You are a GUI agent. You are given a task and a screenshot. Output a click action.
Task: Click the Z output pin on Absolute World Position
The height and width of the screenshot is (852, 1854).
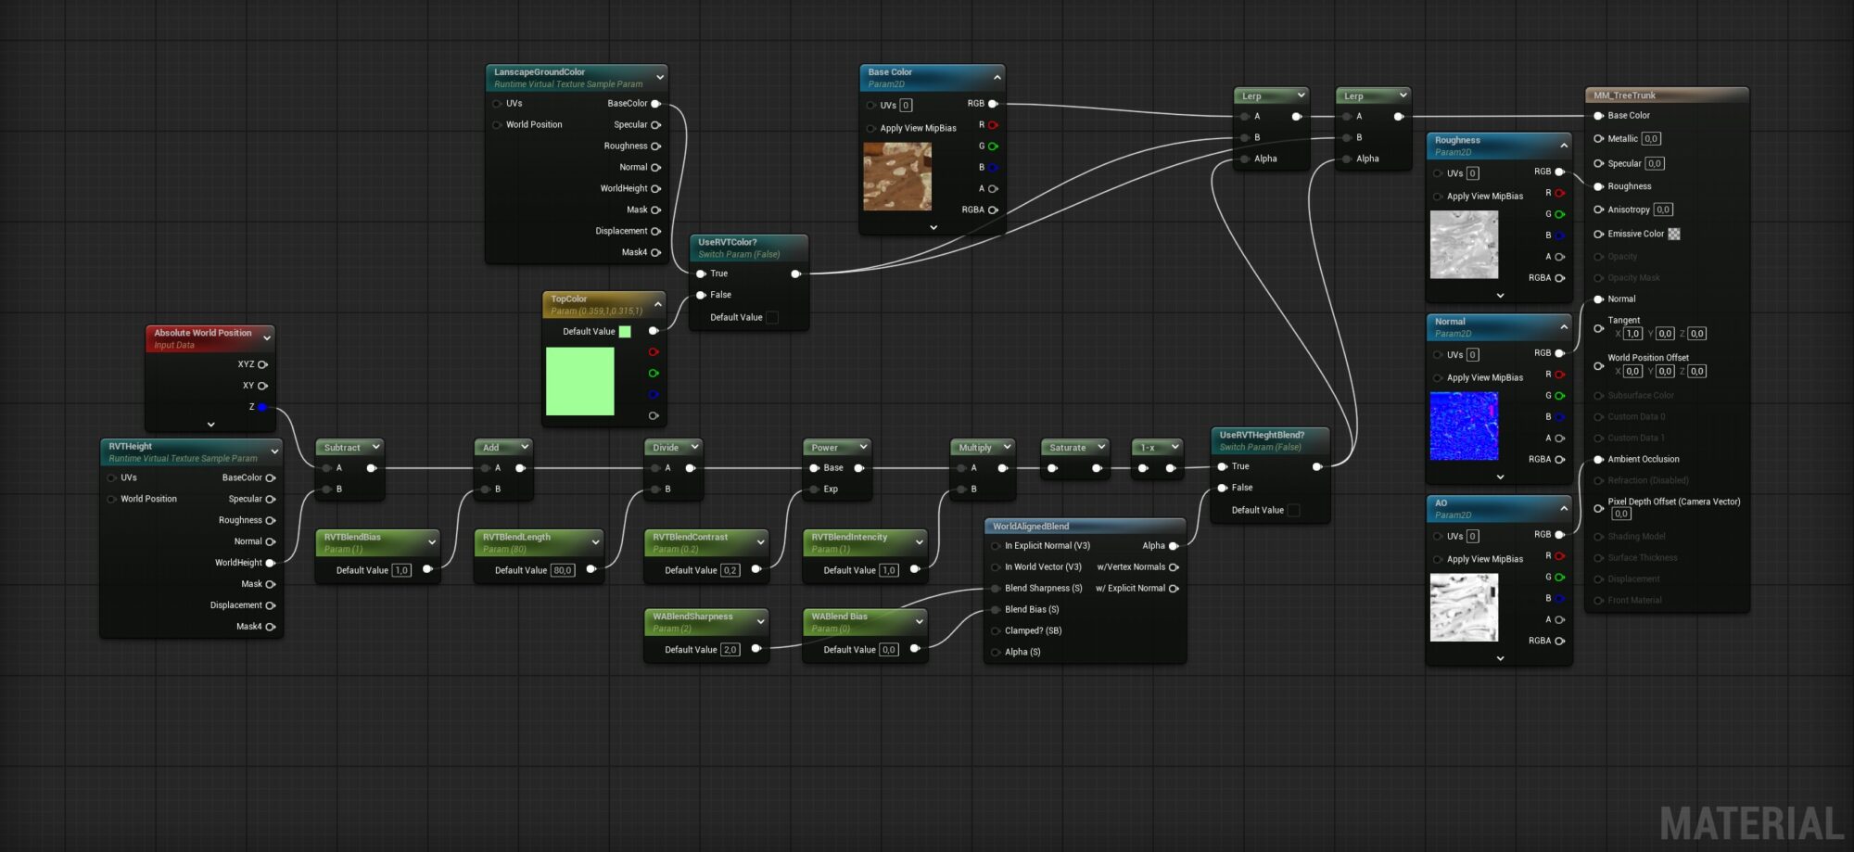[263, 406]
